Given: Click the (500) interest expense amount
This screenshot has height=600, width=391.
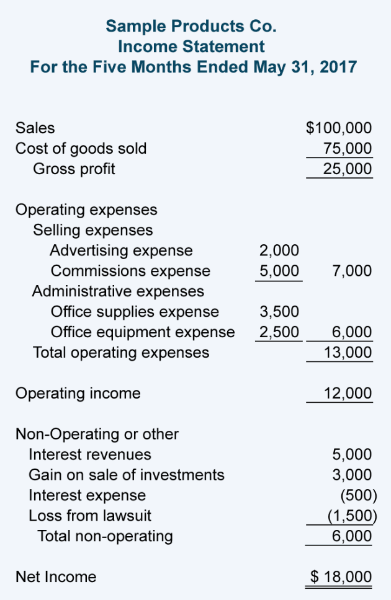Looking at the screenshot, I should pos(359,495).
